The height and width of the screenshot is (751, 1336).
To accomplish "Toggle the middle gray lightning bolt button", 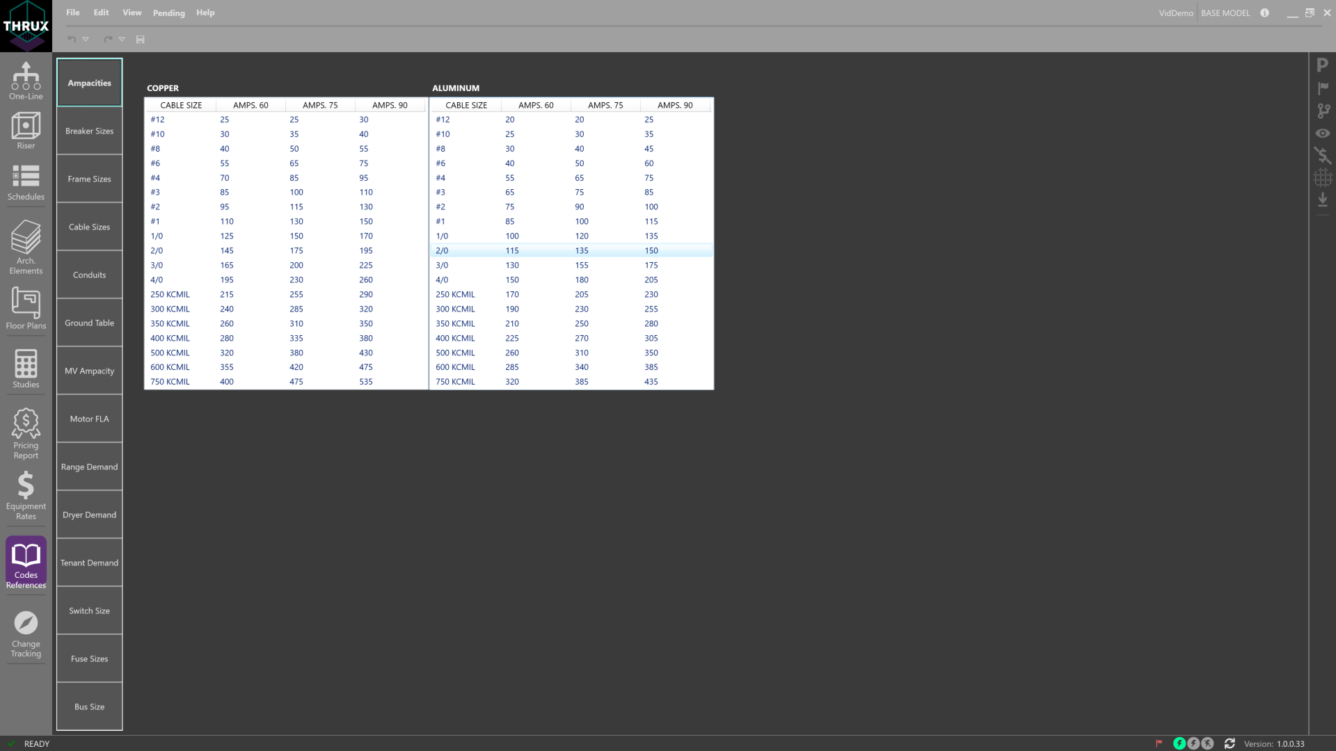I will tap(1193, 743).
